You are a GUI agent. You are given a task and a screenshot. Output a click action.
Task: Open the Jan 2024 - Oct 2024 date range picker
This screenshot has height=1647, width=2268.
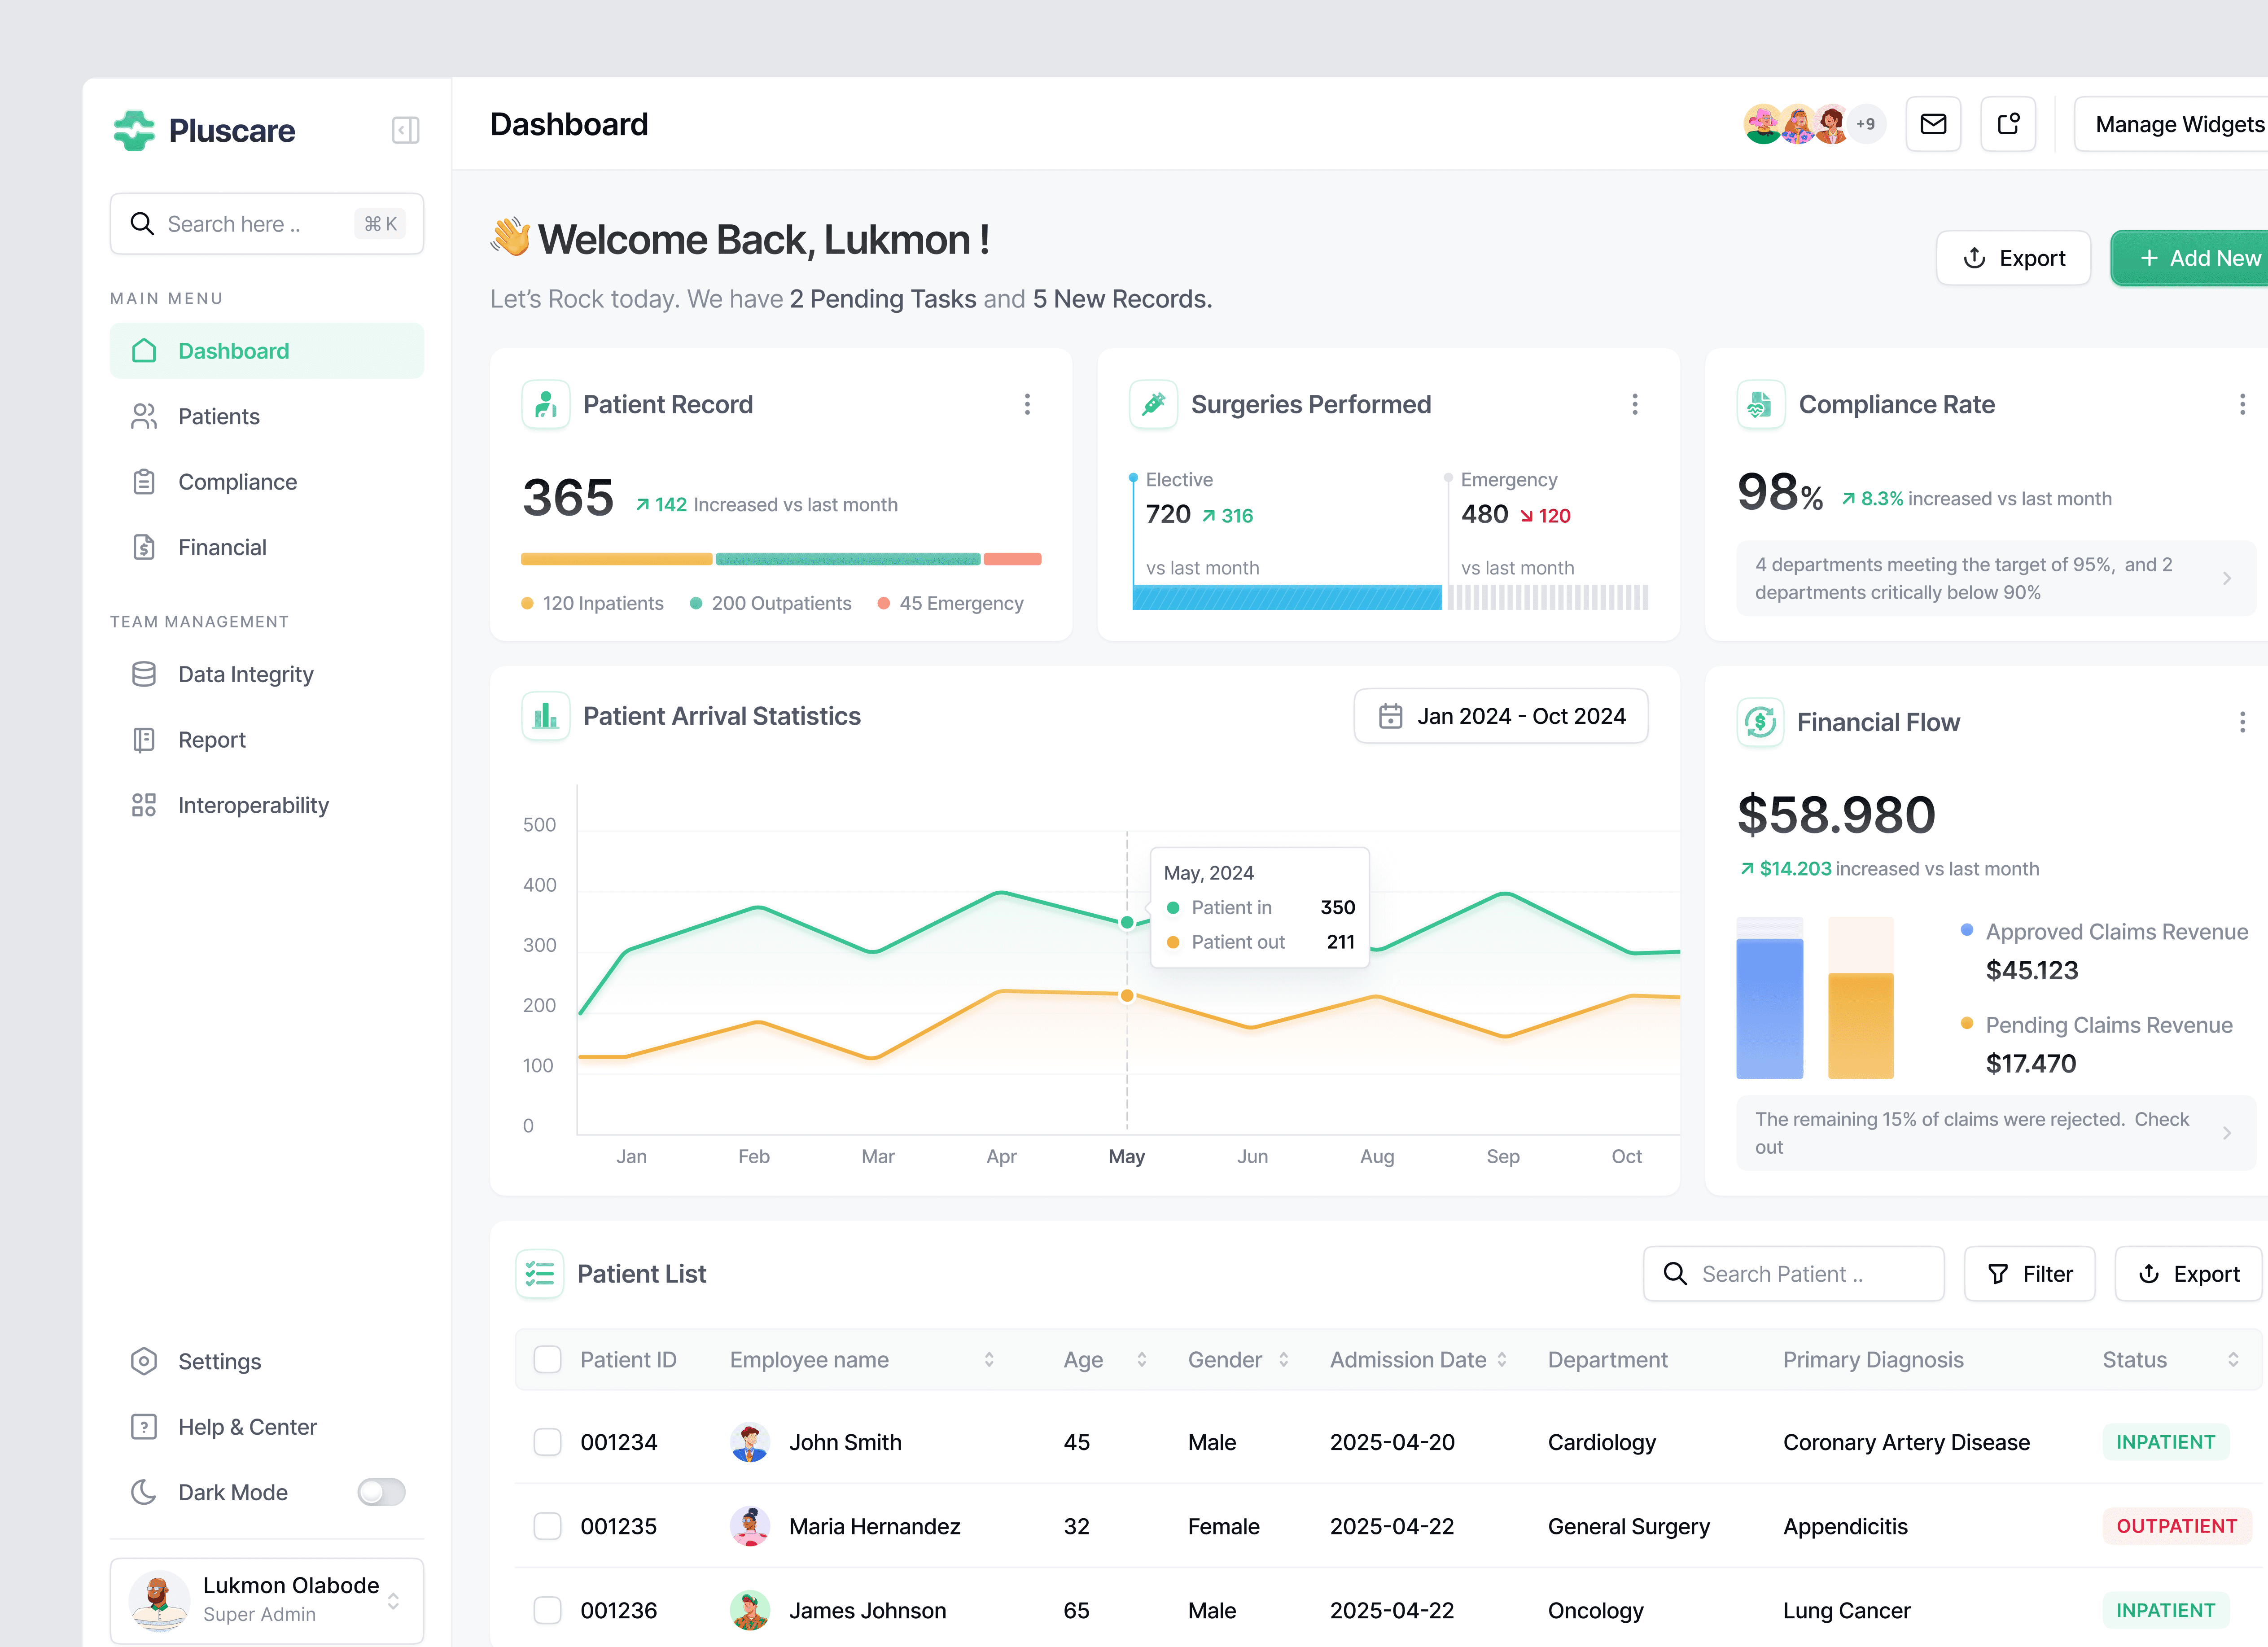tap(1500, 716)
